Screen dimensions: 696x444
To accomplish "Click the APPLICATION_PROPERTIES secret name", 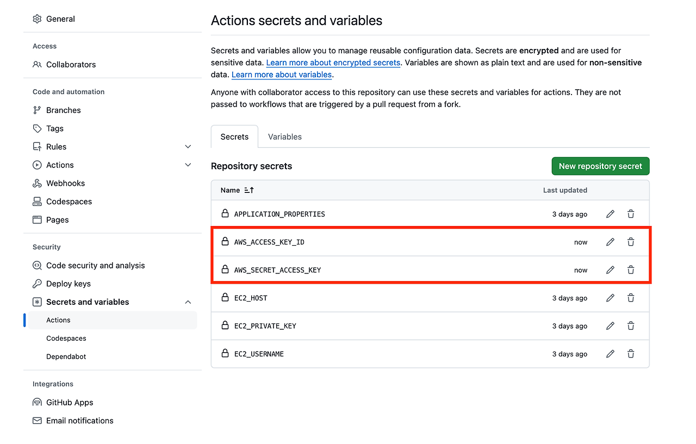I will tap(279, 214).
